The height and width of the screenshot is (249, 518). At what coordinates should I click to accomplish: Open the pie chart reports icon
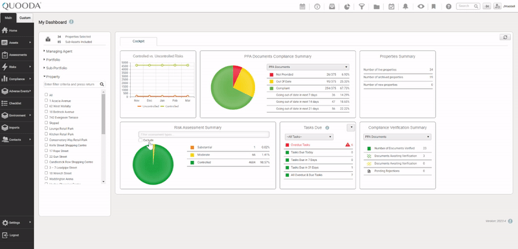tap(347, 6)
